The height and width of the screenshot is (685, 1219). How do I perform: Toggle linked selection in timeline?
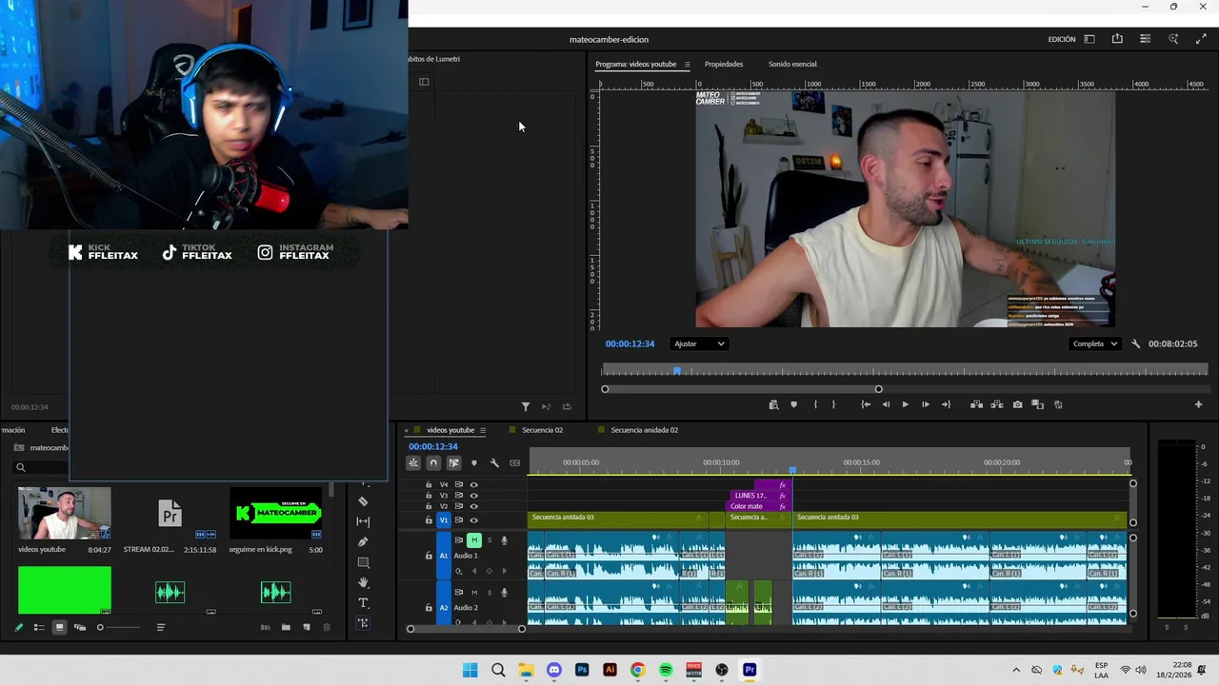pyautogui.click(x=453, y=463)
